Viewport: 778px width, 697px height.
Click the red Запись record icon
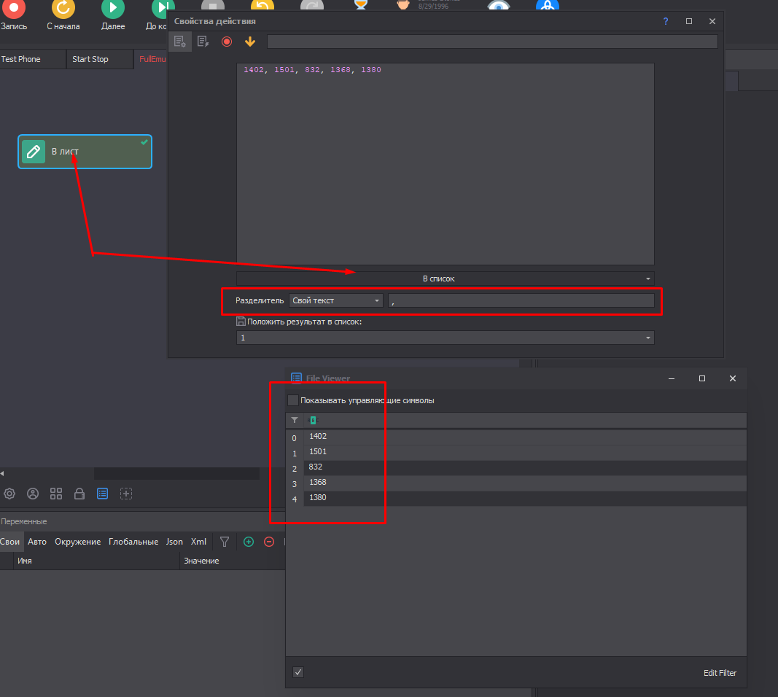[14, 7]
